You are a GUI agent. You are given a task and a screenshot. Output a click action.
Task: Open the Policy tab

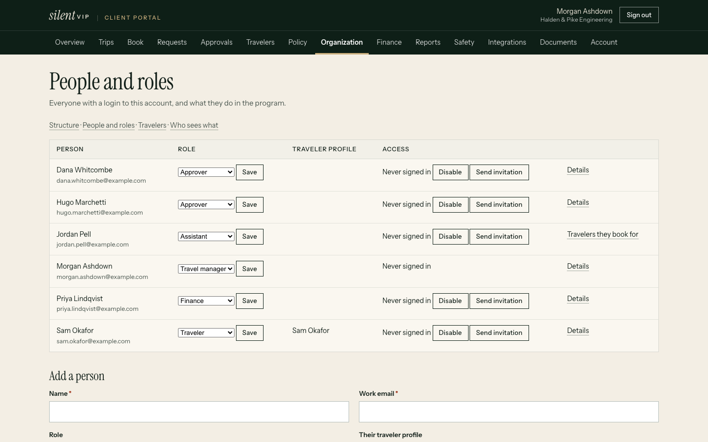(297, 42)
